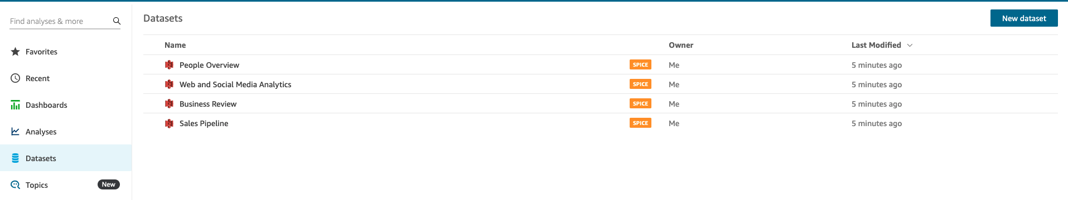
Task: Click the Topics chat search icon
Action: 16,185
